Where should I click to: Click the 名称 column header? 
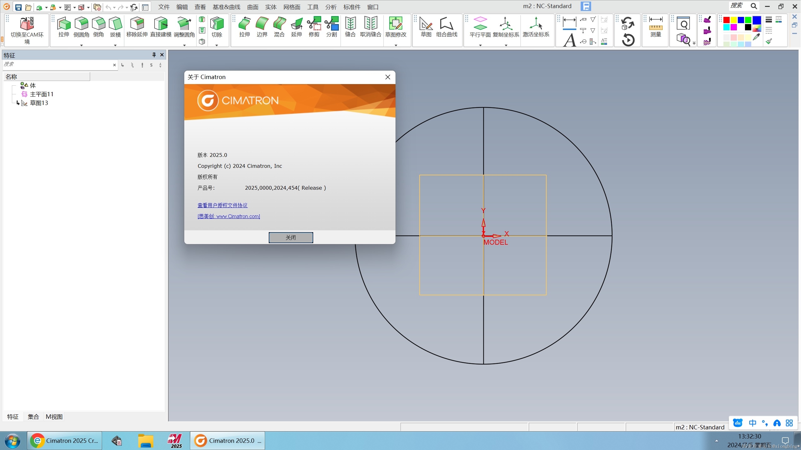[x=47, y=77]
